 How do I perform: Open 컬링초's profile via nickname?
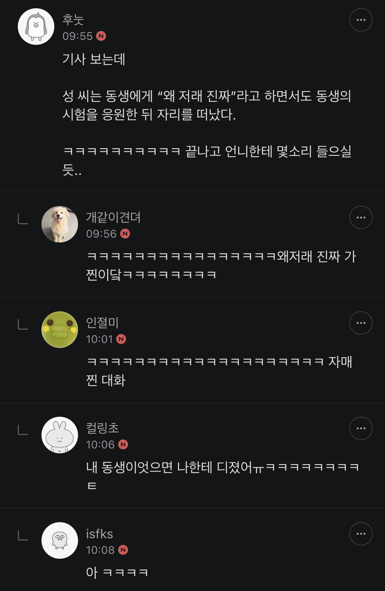[x=102, y=428]
